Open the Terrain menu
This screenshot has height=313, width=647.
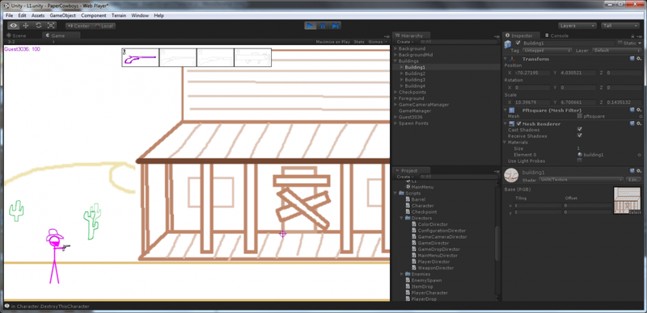click(x=119, y=15)
